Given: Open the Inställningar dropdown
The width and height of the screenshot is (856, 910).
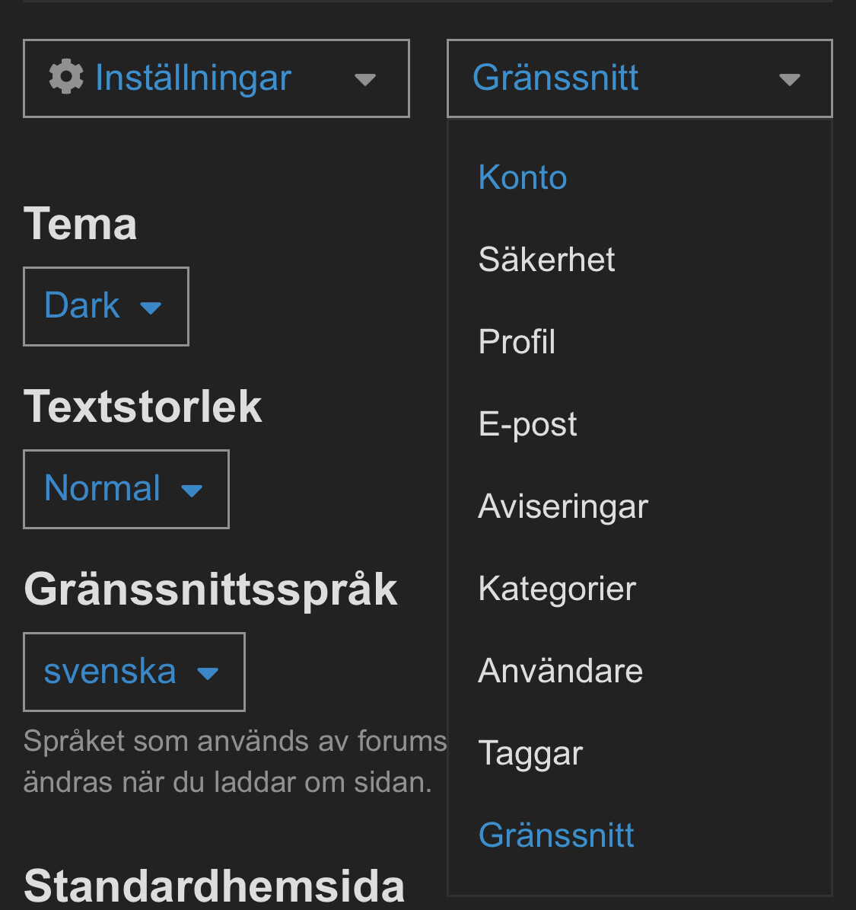Looking at the screenshot, I should (216, 78).
